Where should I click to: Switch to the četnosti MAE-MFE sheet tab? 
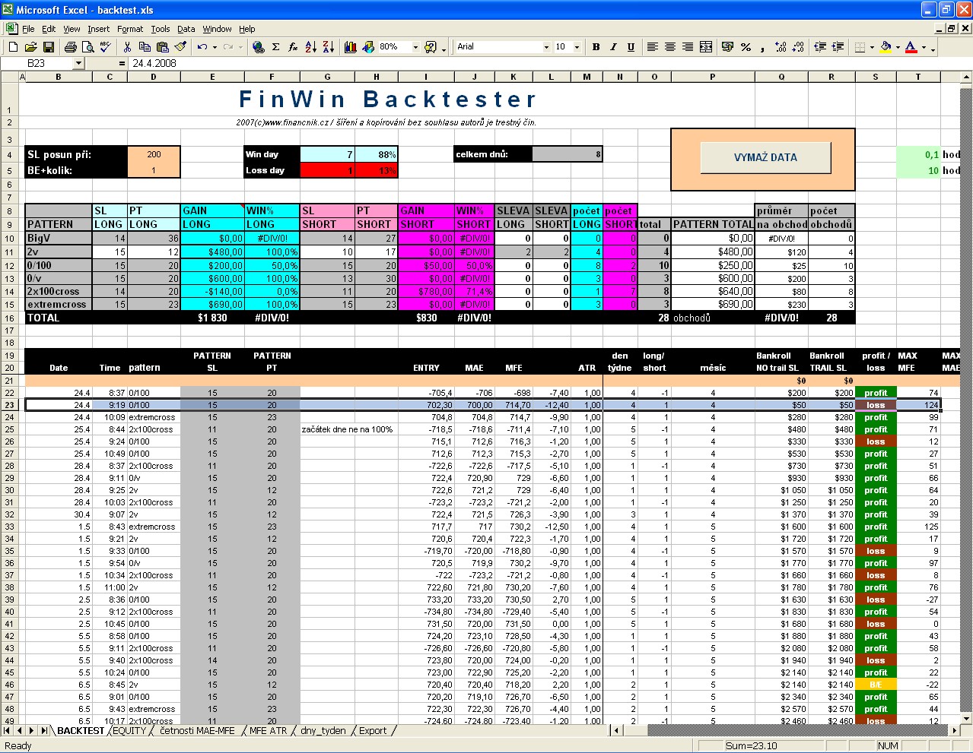point(197,731)
